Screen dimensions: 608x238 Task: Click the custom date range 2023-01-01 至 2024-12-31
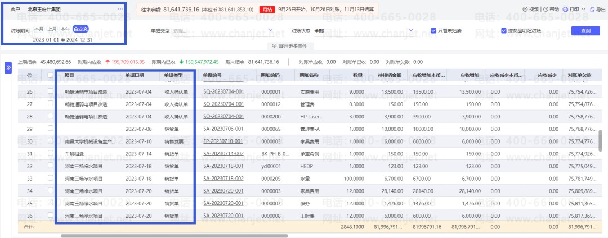[x=63, y=39]
